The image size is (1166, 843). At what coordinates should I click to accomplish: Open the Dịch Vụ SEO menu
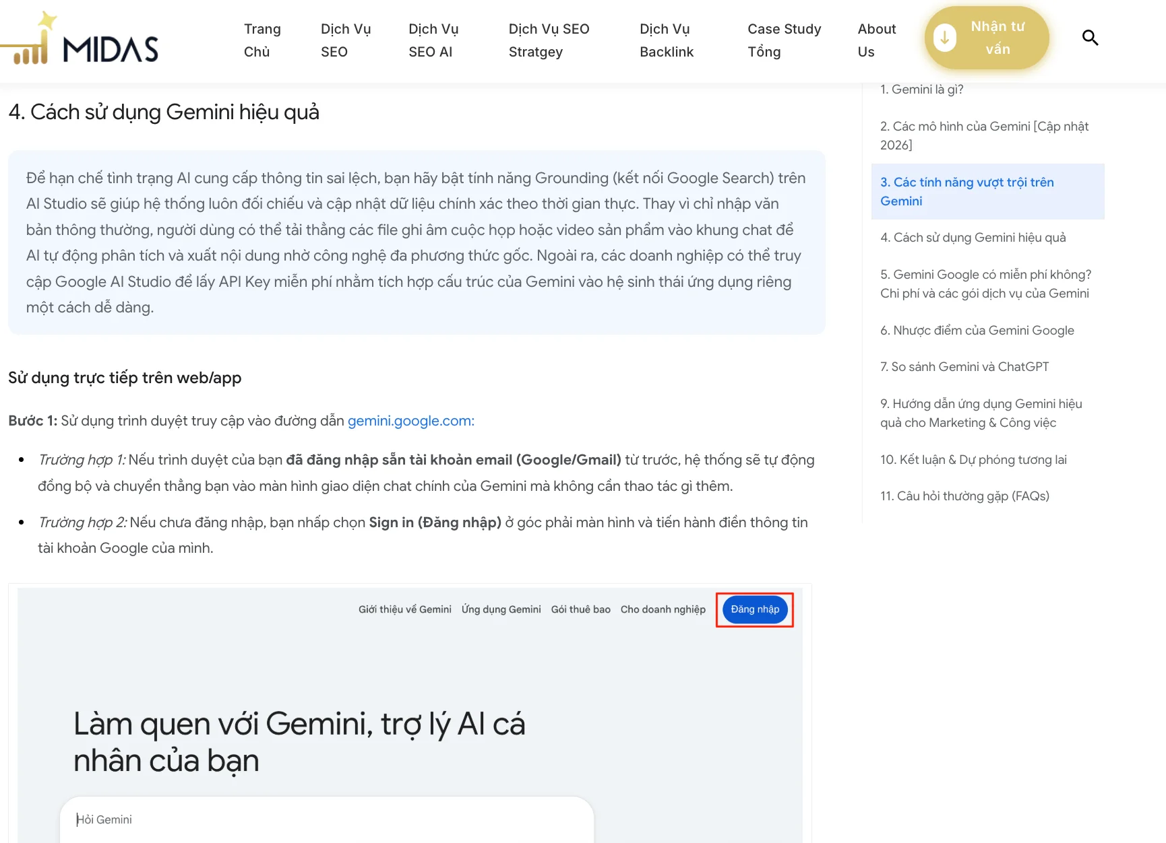346,40
